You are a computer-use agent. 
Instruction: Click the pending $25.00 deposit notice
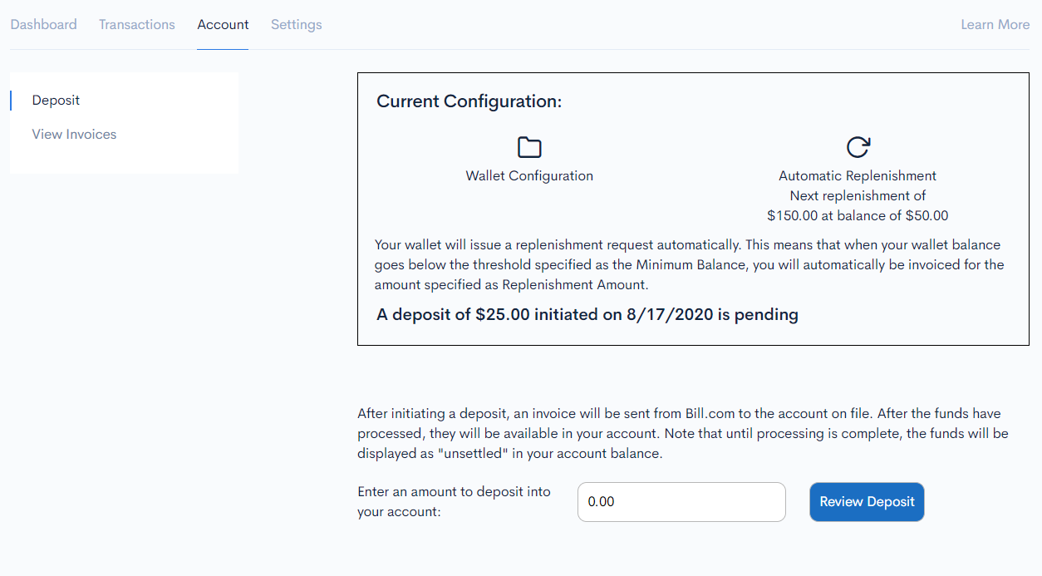pos(587,314)
